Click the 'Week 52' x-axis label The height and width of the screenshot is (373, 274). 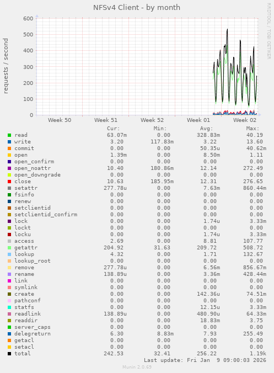(152, 120)
